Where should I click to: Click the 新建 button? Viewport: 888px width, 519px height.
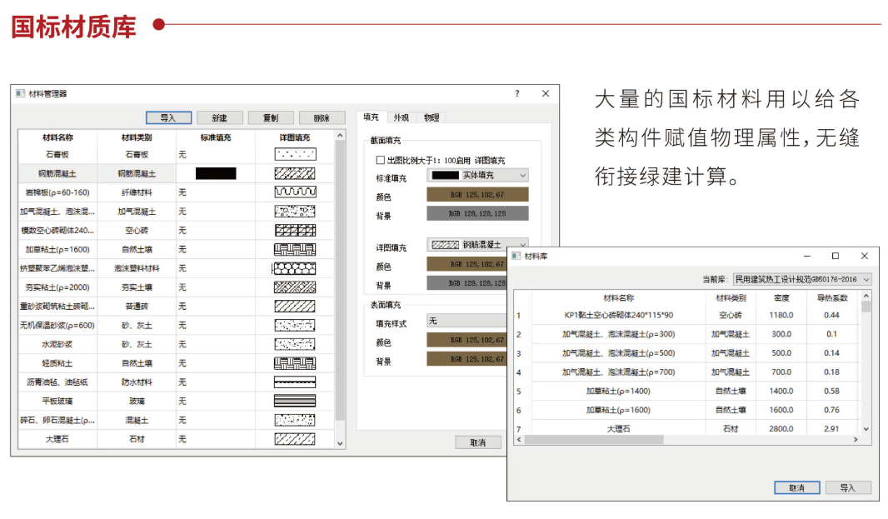coord(219,118)
